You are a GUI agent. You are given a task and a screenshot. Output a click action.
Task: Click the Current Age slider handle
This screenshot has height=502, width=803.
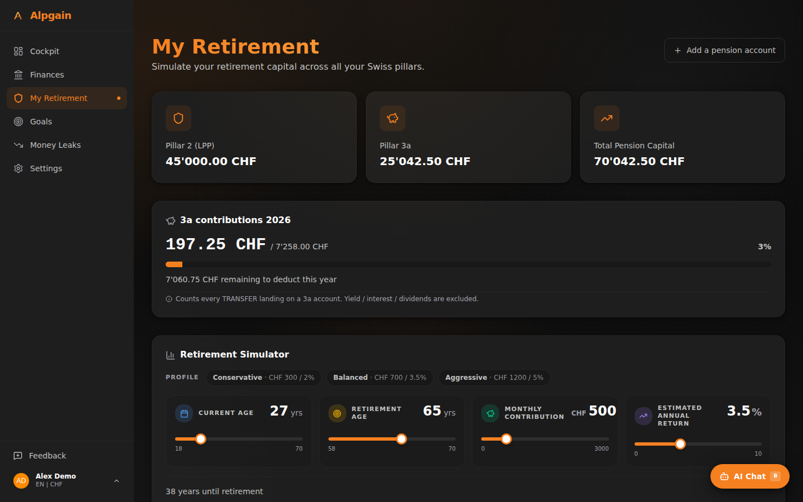201,439
